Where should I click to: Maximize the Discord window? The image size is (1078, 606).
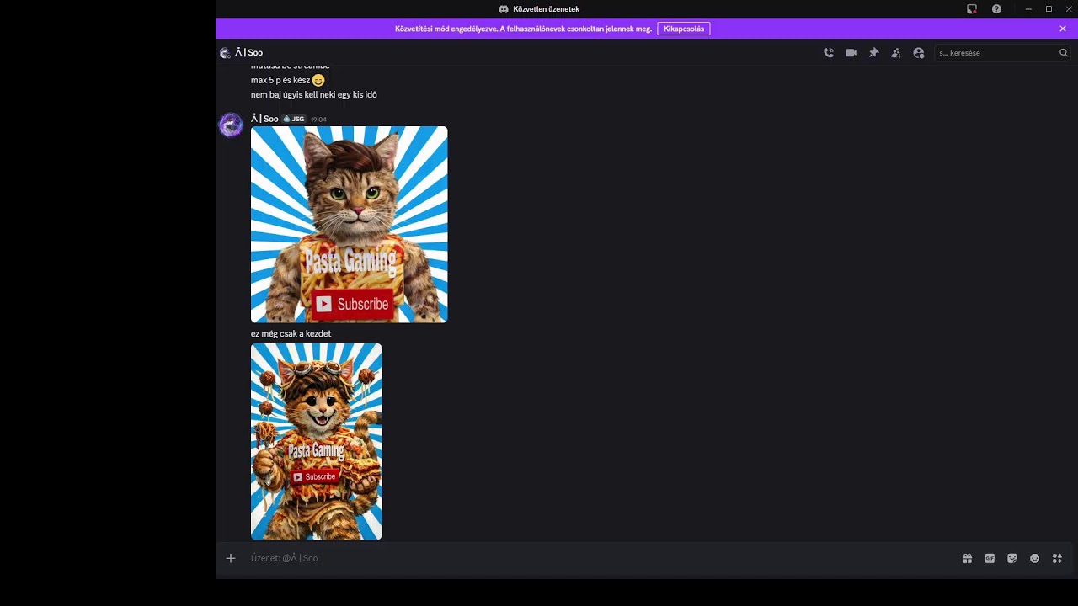(1049, 9)
